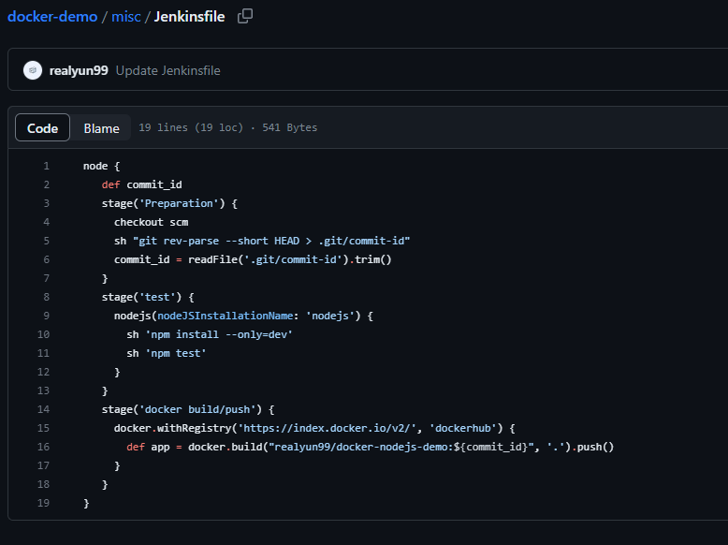728x545 pixels.
Task: Click the 'npm test' code line
Action: pos(167,353)
